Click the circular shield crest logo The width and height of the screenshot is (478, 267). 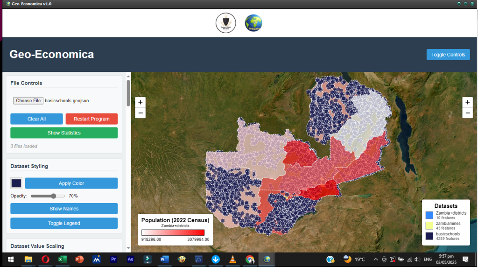[225, 23]
